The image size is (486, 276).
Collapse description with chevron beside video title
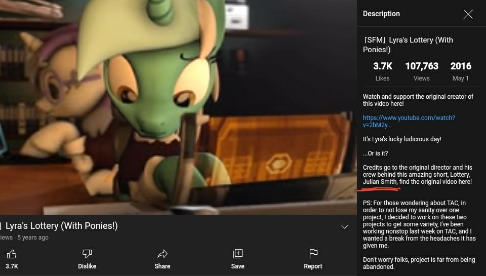(344, 227)
